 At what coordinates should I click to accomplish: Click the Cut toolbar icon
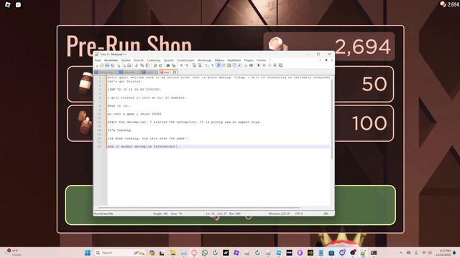point(136,65)
